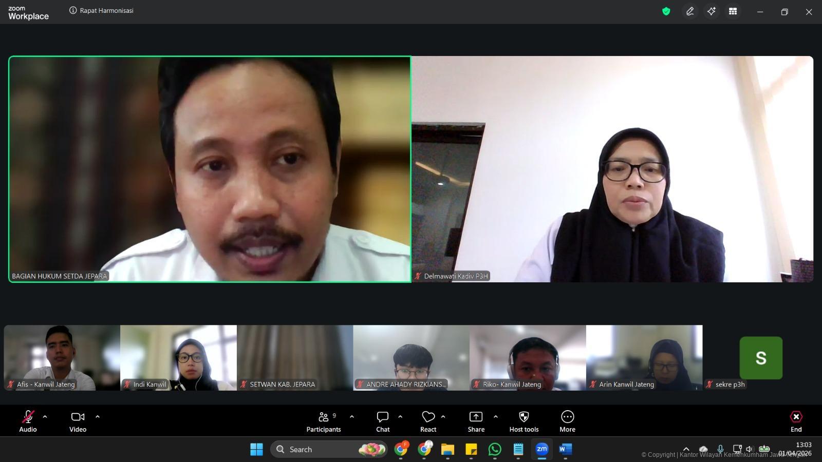Expand video settings arrow next to Video

pyautogui.click(x=98, y=417)
